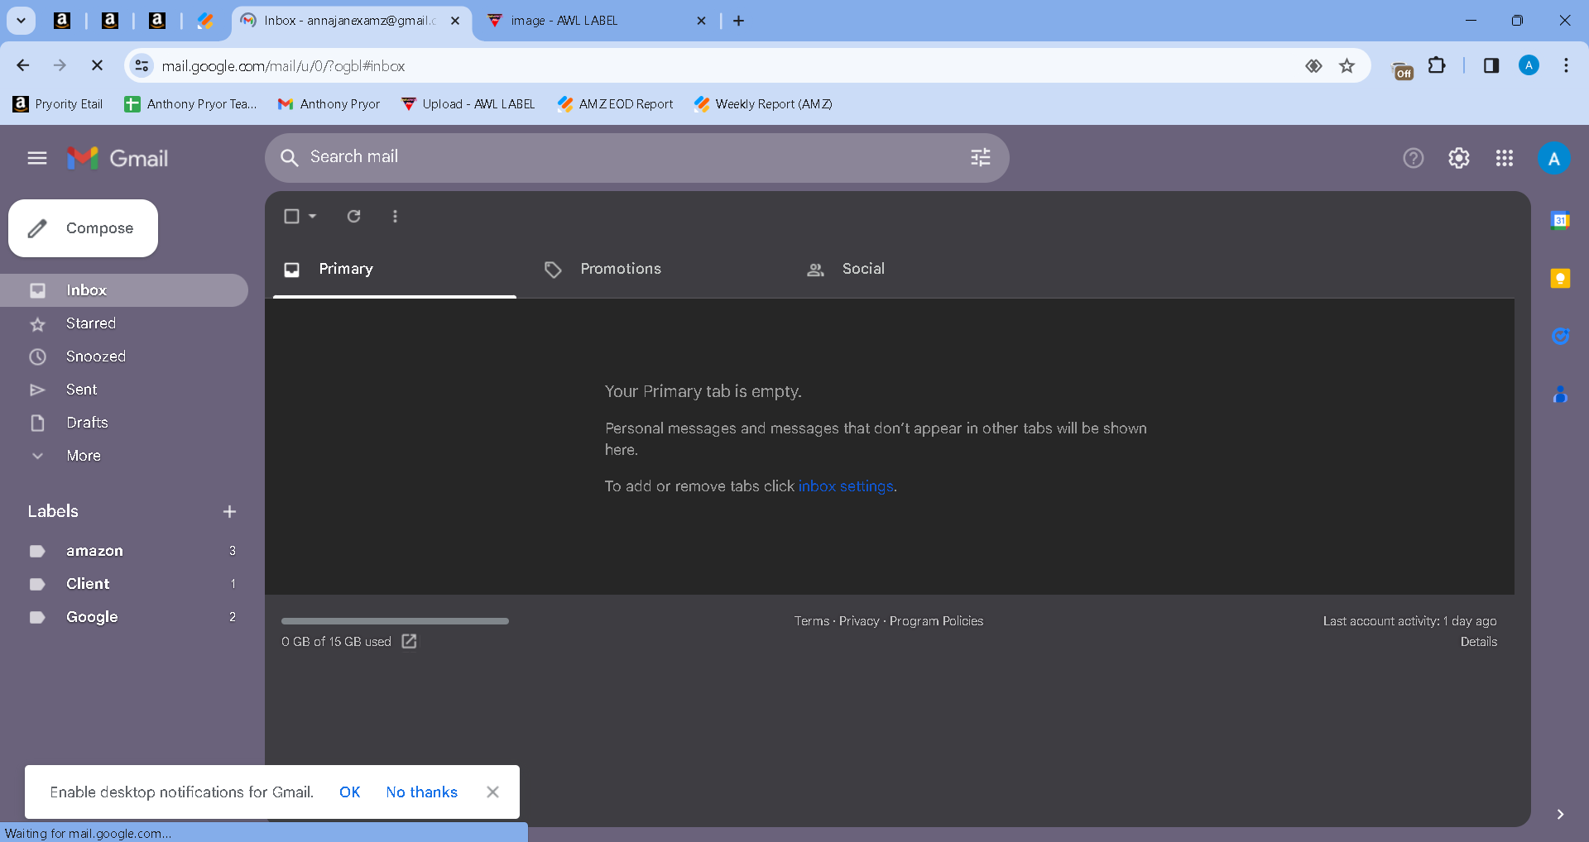
Task: Open the Gmail main menu hamburger icon
Action: tap(37, 158)
